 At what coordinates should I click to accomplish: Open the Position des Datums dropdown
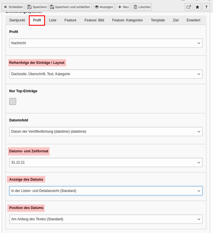(106, 219)
